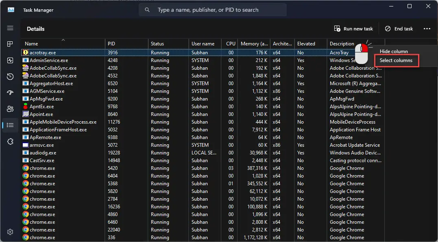438x242 pixels.
Task: Click x86 architecture of AGMService.exe
Action: (276, 91)
